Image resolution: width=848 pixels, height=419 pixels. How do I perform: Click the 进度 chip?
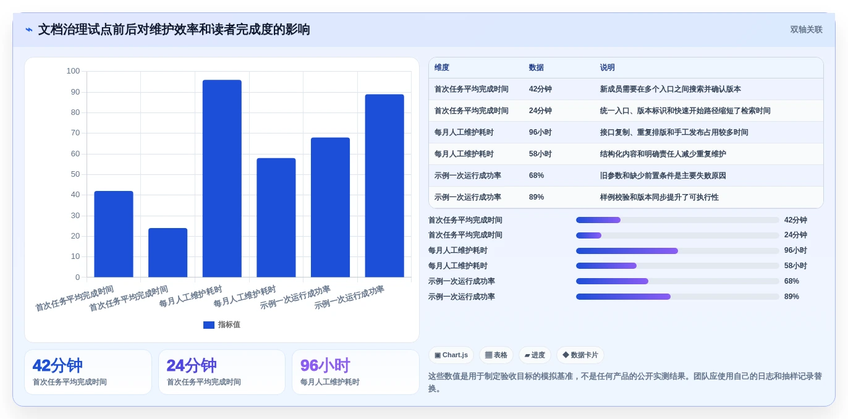click(535, 355)
